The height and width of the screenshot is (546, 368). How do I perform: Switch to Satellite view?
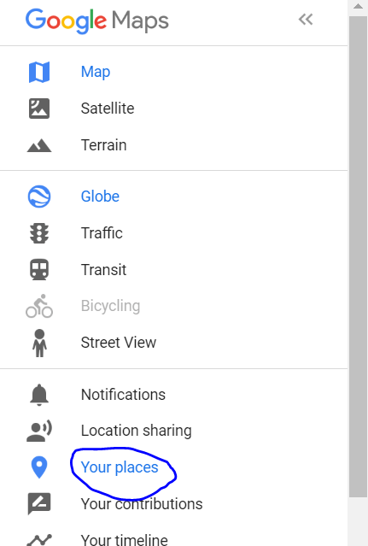tap(108, 109)
